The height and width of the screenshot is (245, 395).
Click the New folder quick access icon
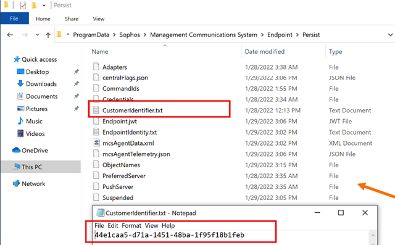pos(34,6)
